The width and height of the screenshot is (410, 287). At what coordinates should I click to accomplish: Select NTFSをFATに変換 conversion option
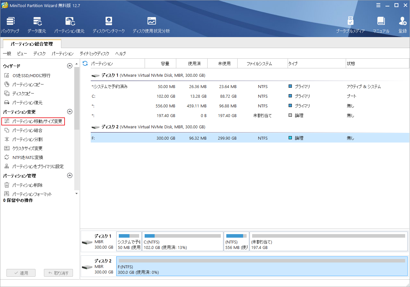pyautogui.click(x=27, y=157)
